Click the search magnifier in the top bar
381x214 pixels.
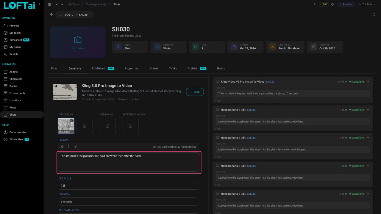coord(315,4)
